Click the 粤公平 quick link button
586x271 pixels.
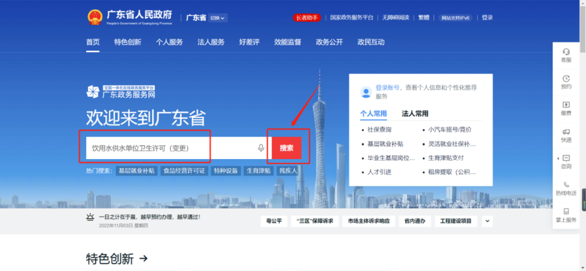click(x=274, y=221)
